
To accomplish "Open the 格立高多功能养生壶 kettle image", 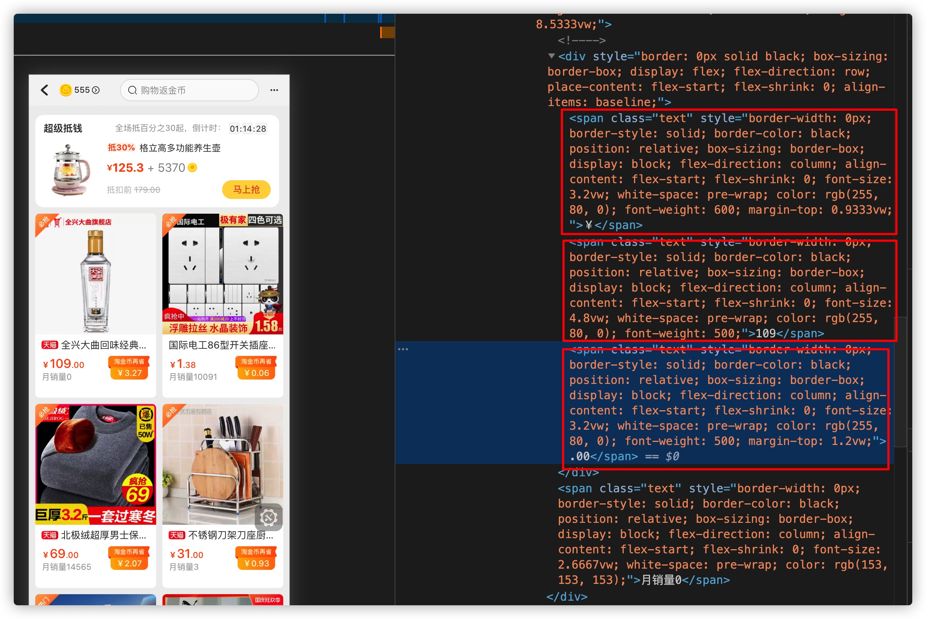I will point(71,170).
